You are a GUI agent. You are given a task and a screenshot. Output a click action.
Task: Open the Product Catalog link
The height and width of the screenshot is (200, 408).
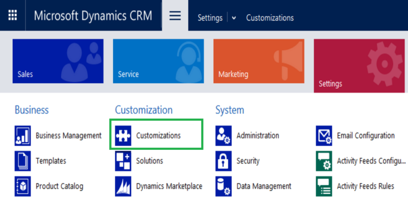click(59, 186)
